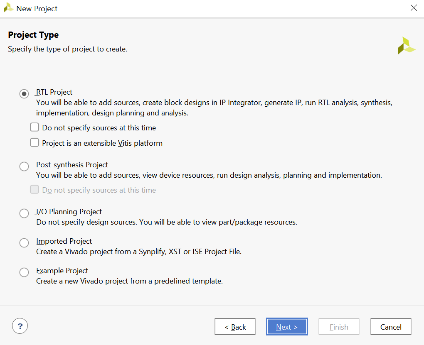Close the New Project dialog
This screenshot has width=424, height=345.
(x=414, y=8)
